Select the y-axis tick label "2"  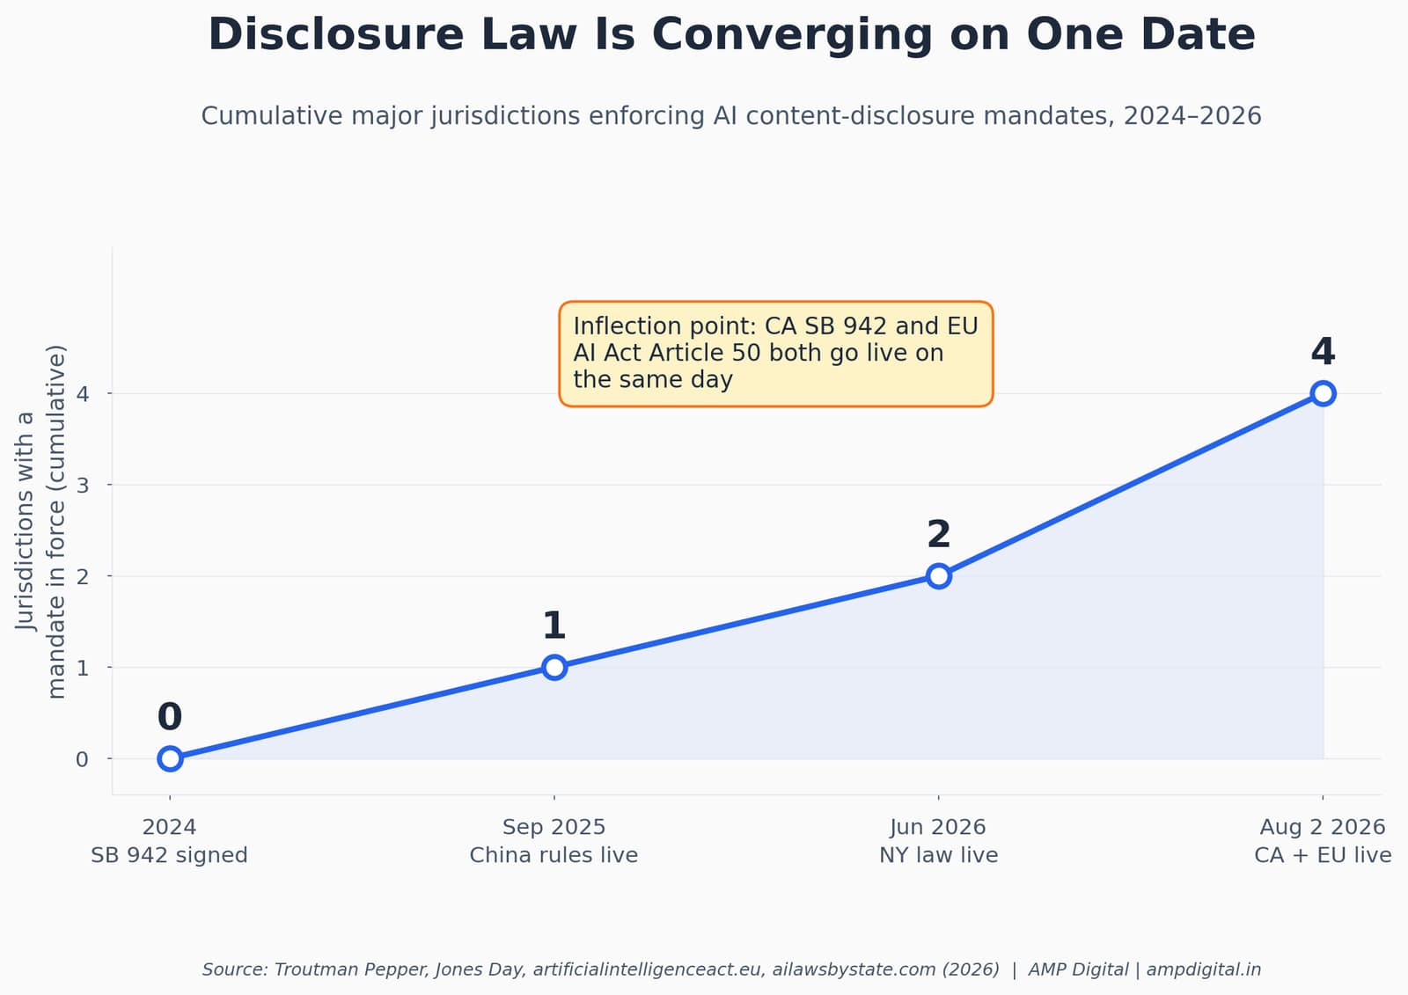(82, 577)
